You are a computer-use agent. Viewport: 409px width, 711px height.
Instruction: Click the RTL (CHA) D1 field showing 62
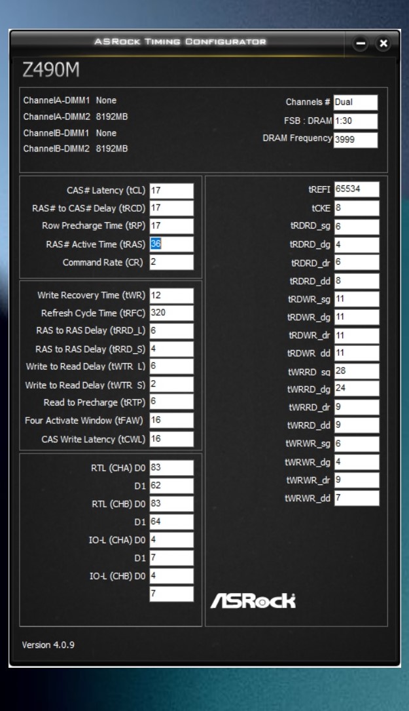point(171,486)
